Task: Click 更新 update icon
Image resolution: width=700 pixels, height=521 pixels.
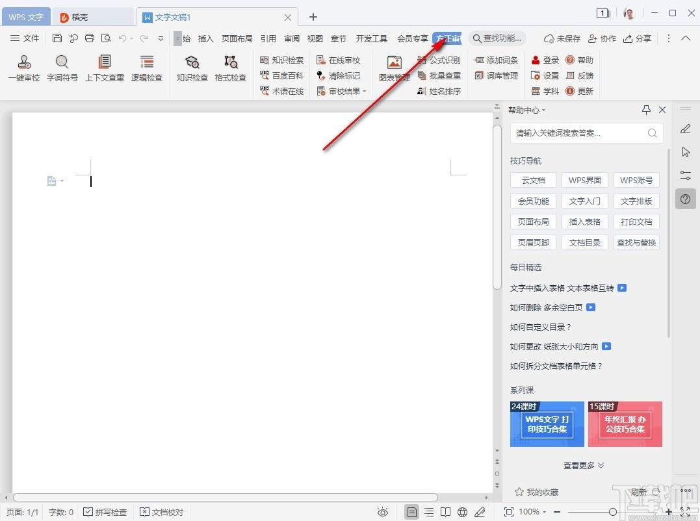Action: click(x=579, y=92)
